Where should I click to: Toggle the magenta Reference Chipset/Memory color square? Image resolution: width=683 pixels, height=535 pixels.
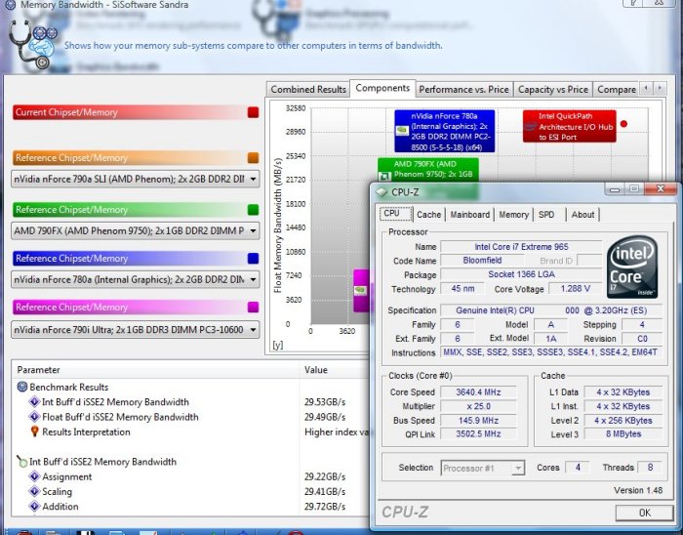coord(253,308)
